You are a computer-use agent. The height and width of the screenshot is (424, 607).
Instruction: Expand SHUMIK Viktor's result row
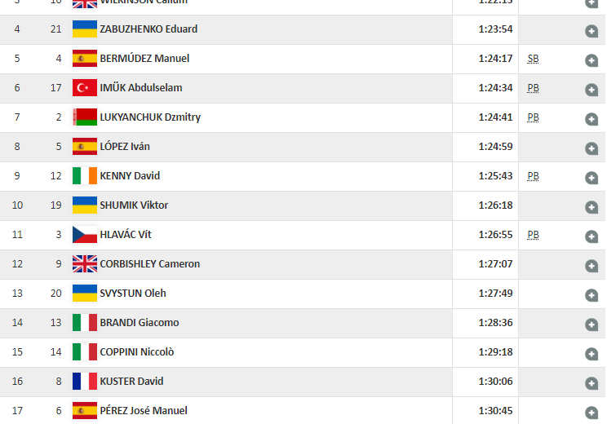[591, 207]
